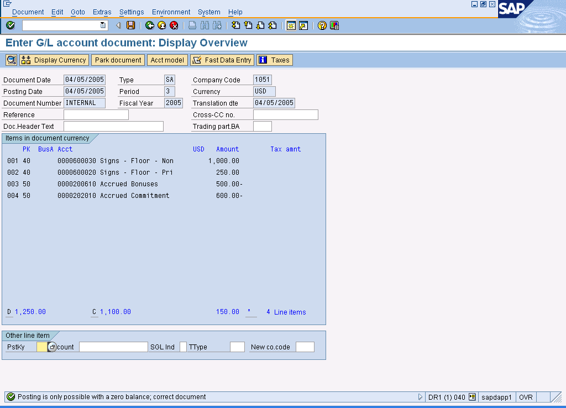566x408 pixels.
Task: Open the Edit menu
Action: (x=57, y=12)
